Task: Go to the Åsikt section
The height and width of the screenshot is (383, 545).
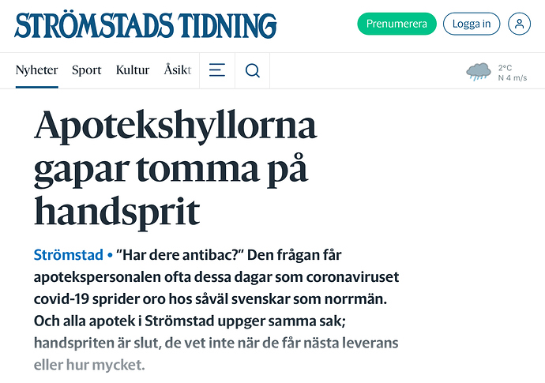Action: pyautogui.click(x=178, y=69)
